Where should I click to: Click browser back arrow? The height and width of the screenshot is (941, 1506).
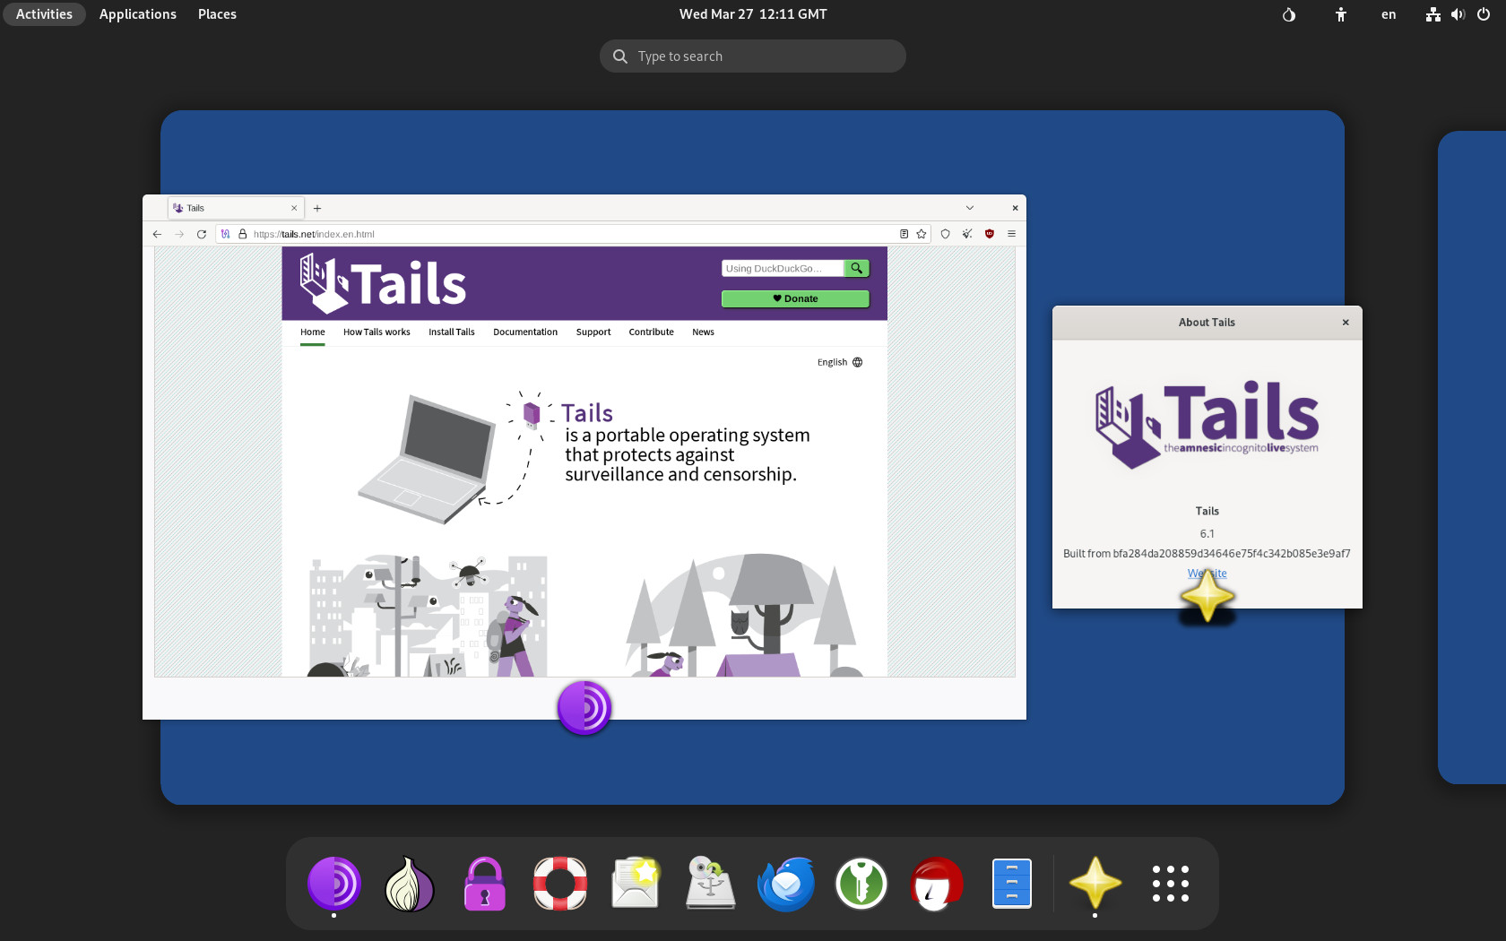[157, 234]
